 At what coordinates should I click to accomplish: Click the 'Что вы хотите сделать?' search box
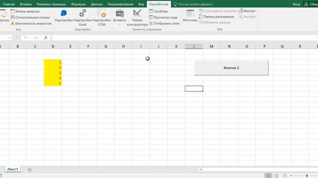194,4
